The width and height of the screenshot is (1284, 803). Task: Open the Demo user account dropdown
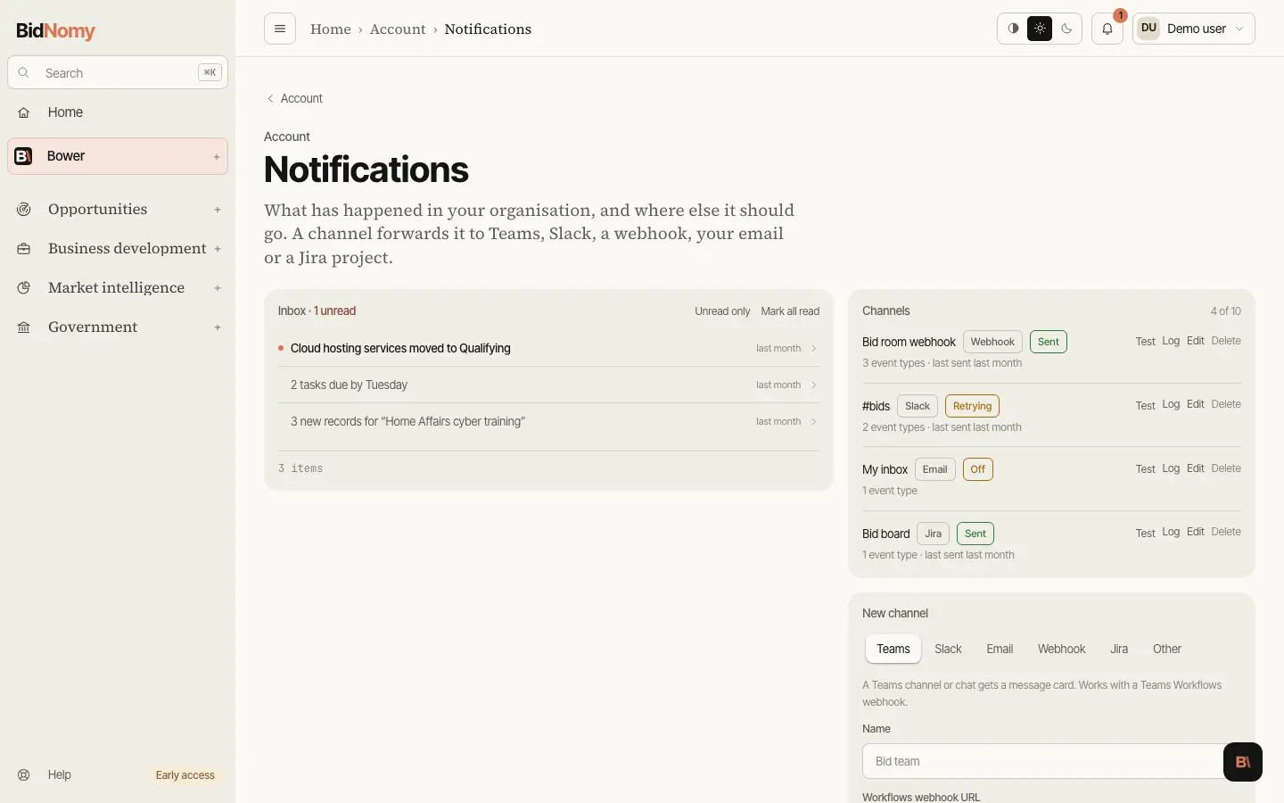coord(1194,29)
